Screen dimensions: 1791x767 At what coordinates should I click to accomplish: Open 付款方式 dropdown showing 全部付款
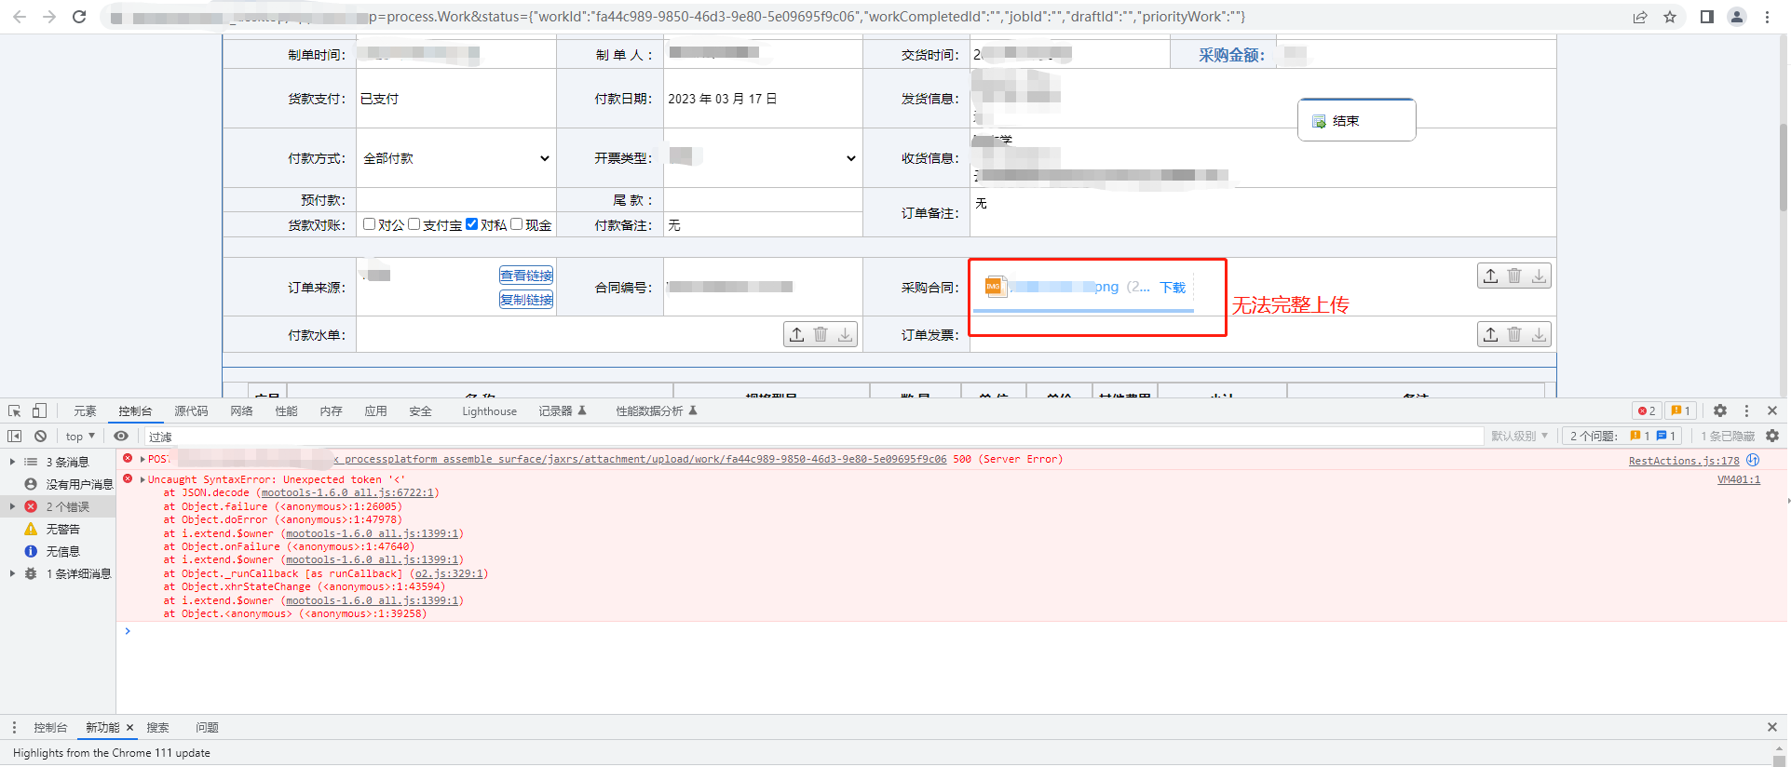455,158
